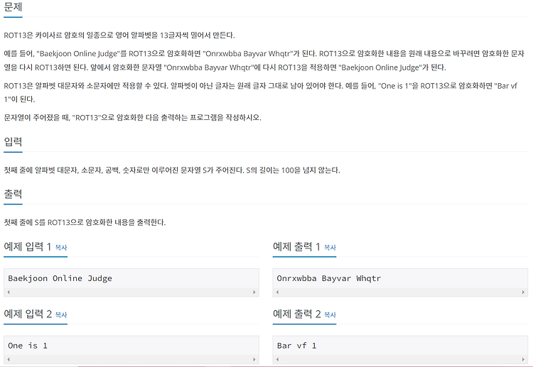Screen dimensions: 533x367
Task: Copy example output 2 via 복사 link
Action: [x=330, y=314]
